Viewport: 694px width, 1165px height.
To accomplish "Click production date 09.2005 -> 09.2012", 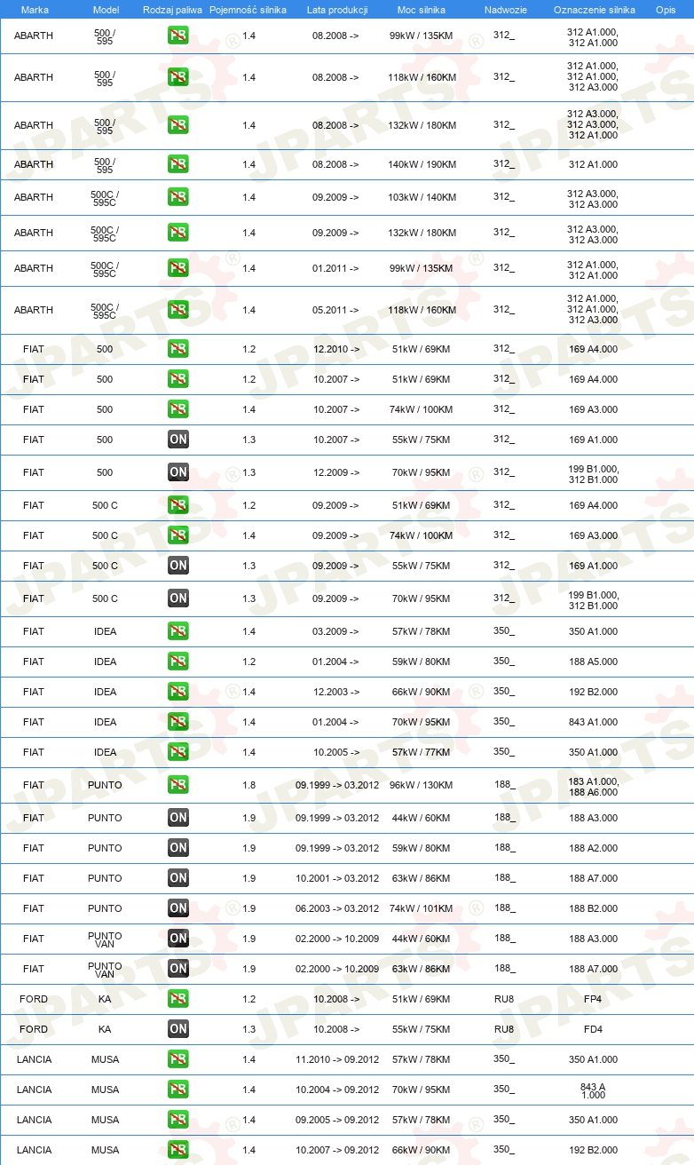I will (337, 1120).
